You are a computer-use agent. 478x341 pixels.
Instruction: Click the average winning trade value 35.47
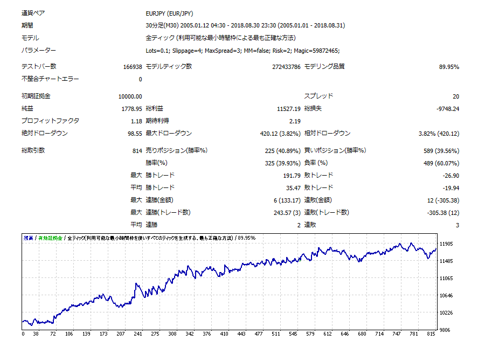coord(293,189)
